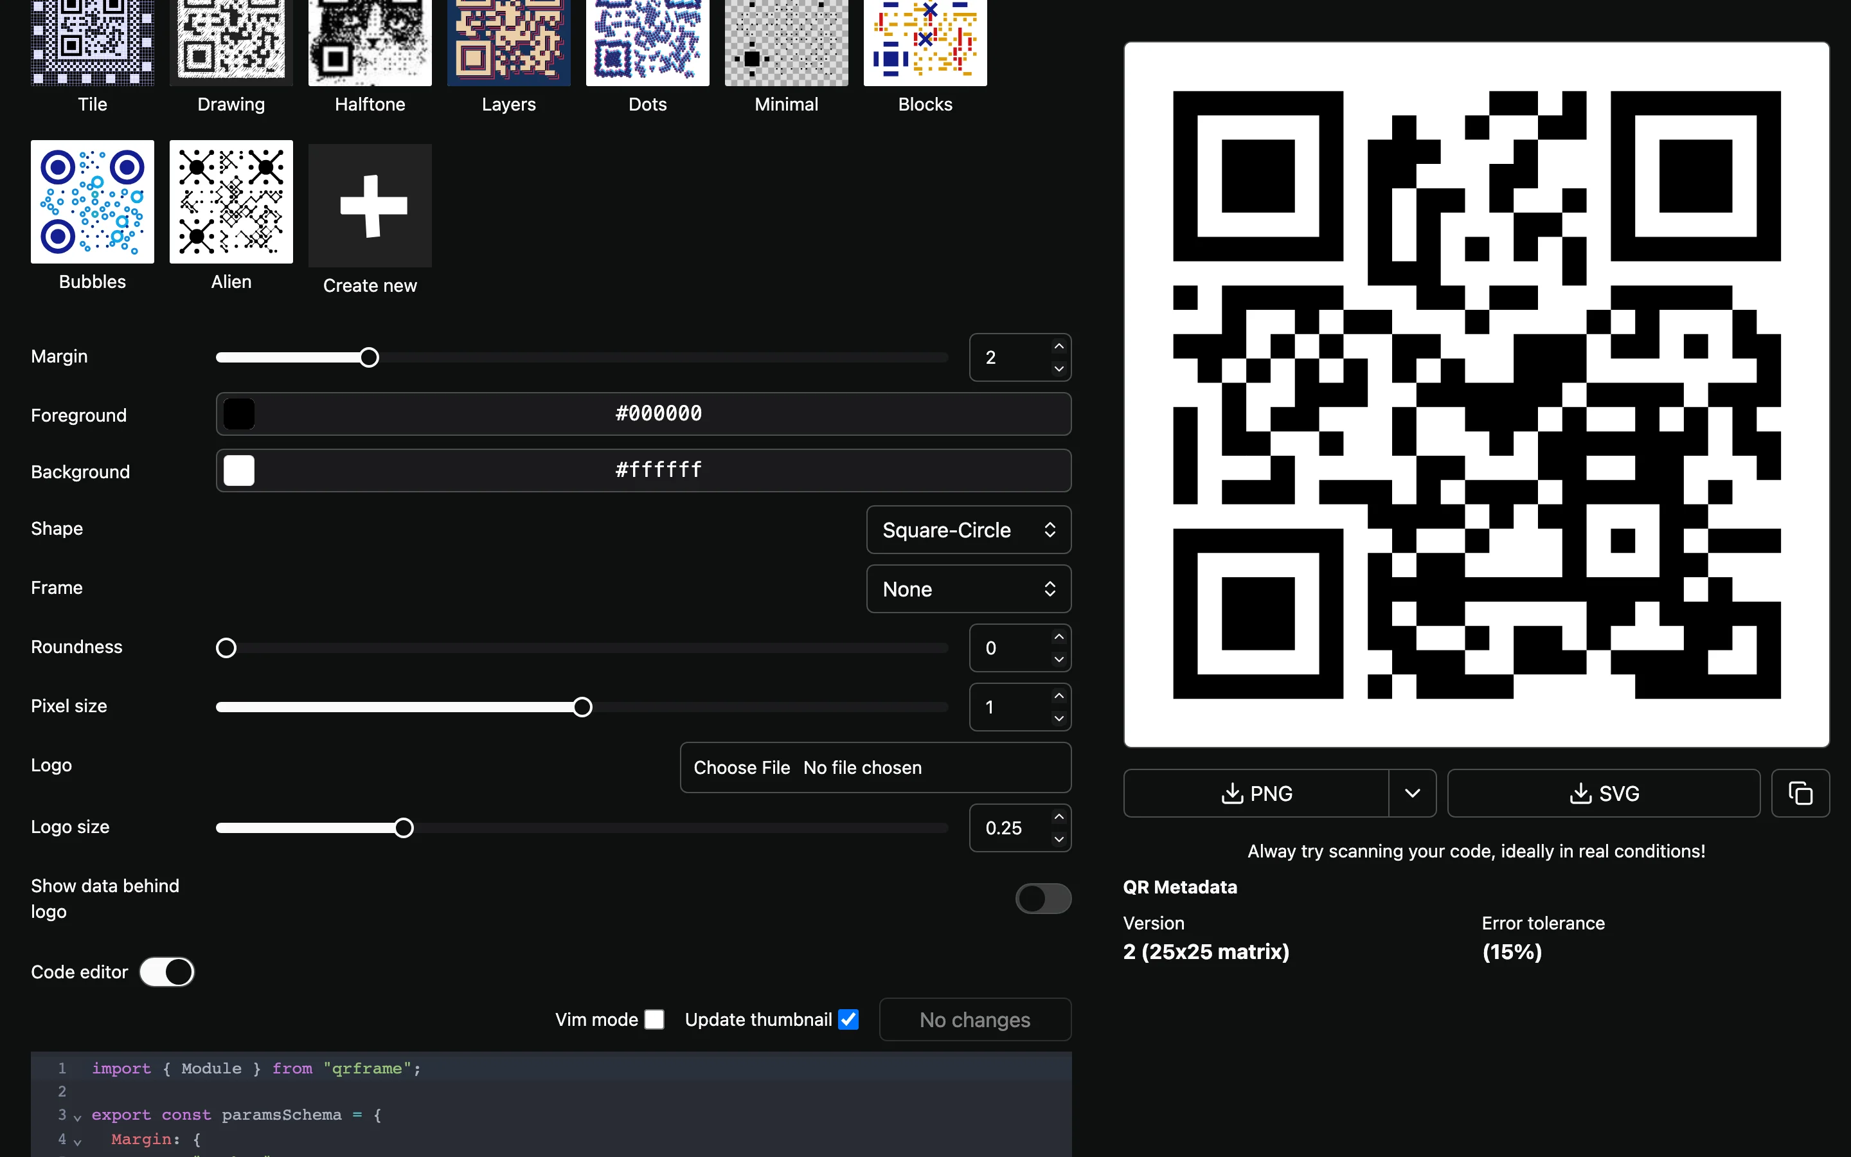The height and width of the screenshot is (1157, 1851).
Task: Open the Foreground color swatch
Action: [x=238, y=414]
